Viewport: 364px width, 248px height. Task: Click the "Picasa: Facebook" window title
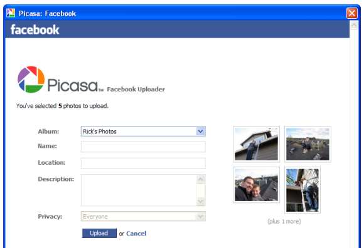tap(47, 13)
